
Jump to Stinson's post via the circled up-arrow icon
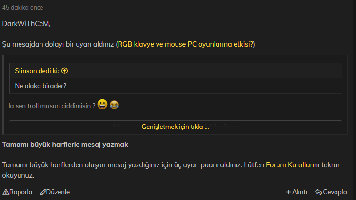(65, 71)
